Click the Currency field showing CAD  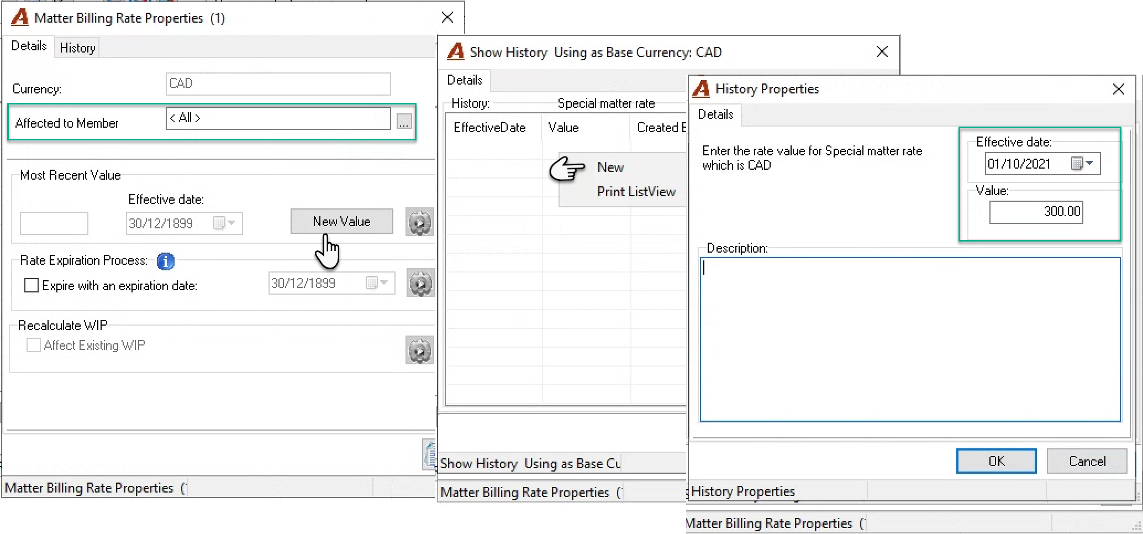[278, 83]
